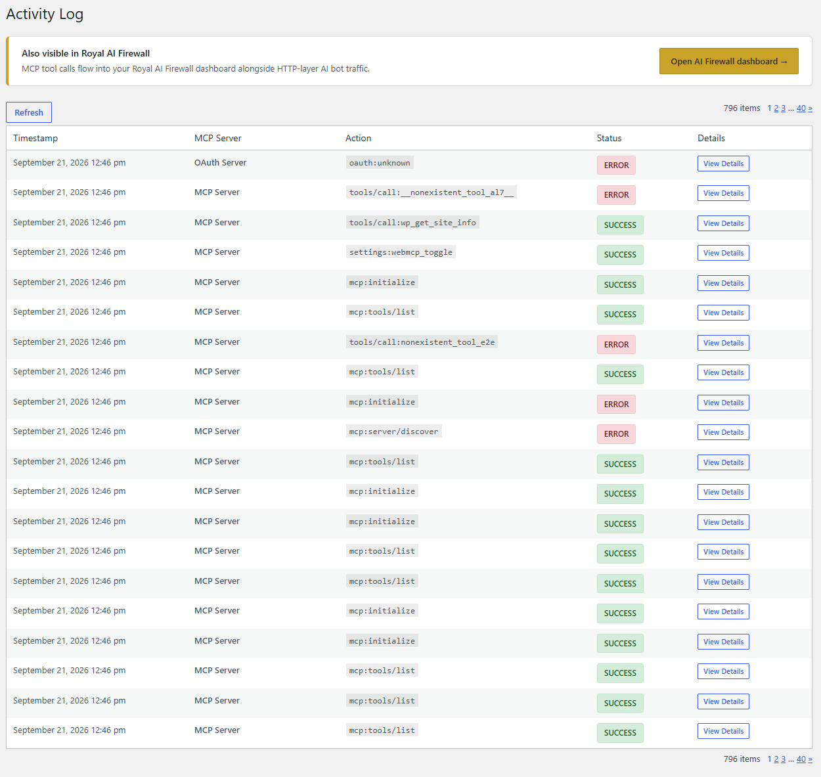
Task: Go to page 2 in bottom pagination
Action: click(x=776, y=759)
